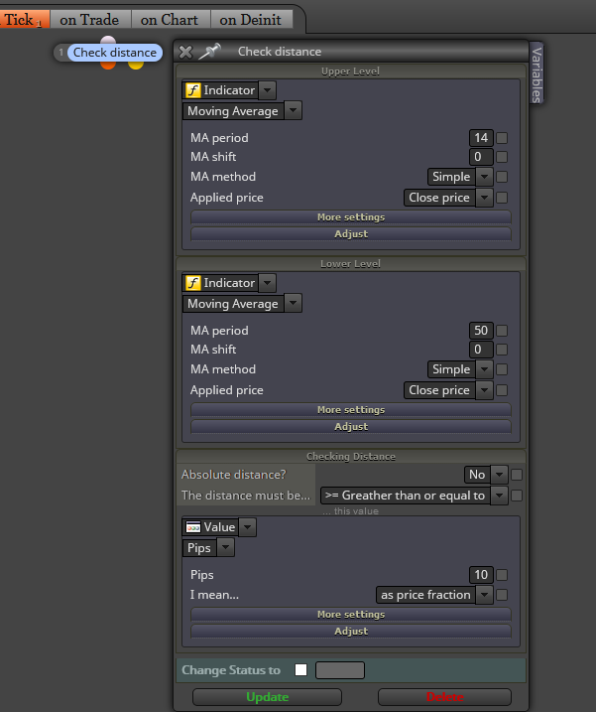The image size is (596, 712).
Task: Switch to the on Chart tab
Action: pos(170,20)
